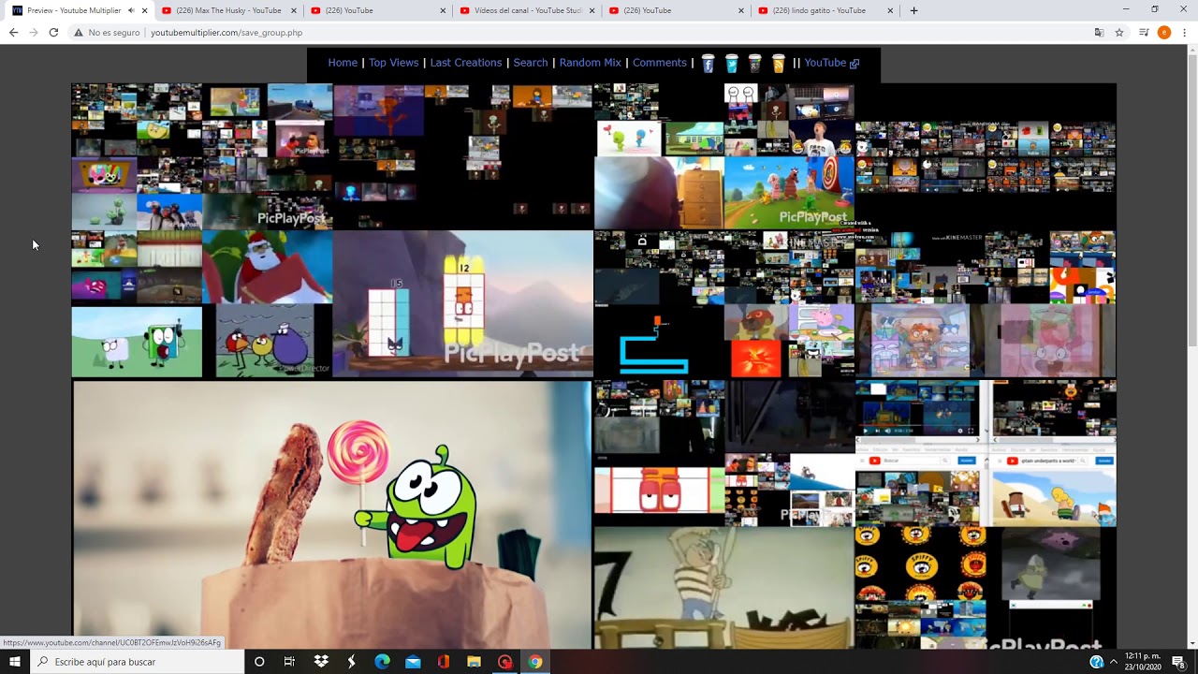This screenshot has height=674, width=1198.
Task: Go back to the previous page
Action: 13,33
